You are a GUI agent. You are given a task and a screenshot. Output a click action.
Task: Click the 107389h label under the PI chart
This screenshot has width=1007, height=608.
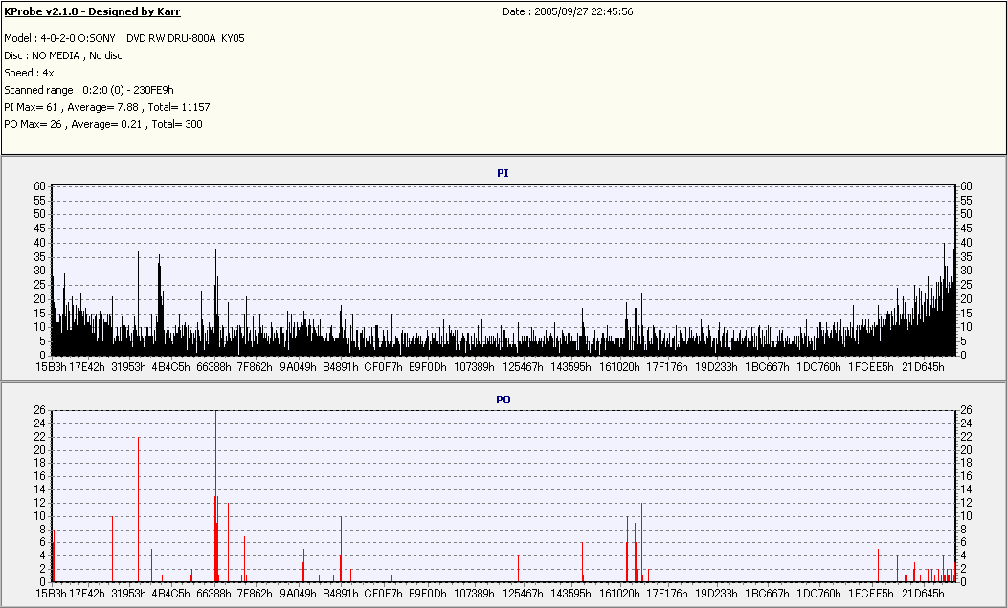tap(474, 367)
